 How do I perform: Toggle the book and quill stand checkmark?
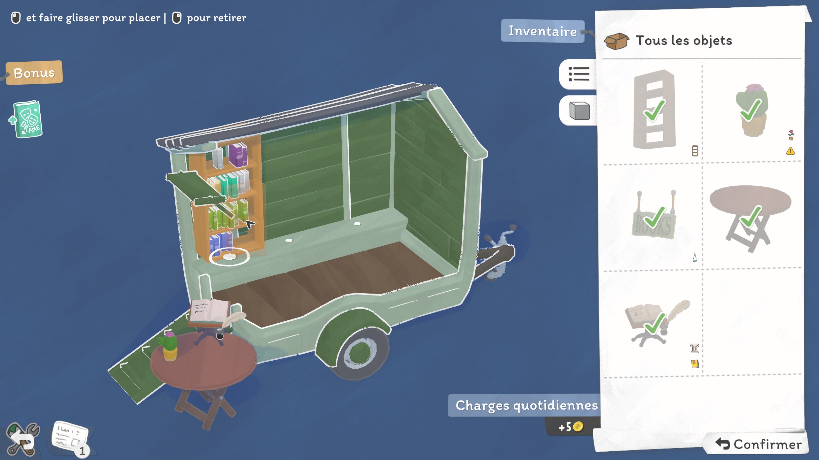[x=654, y=323]
